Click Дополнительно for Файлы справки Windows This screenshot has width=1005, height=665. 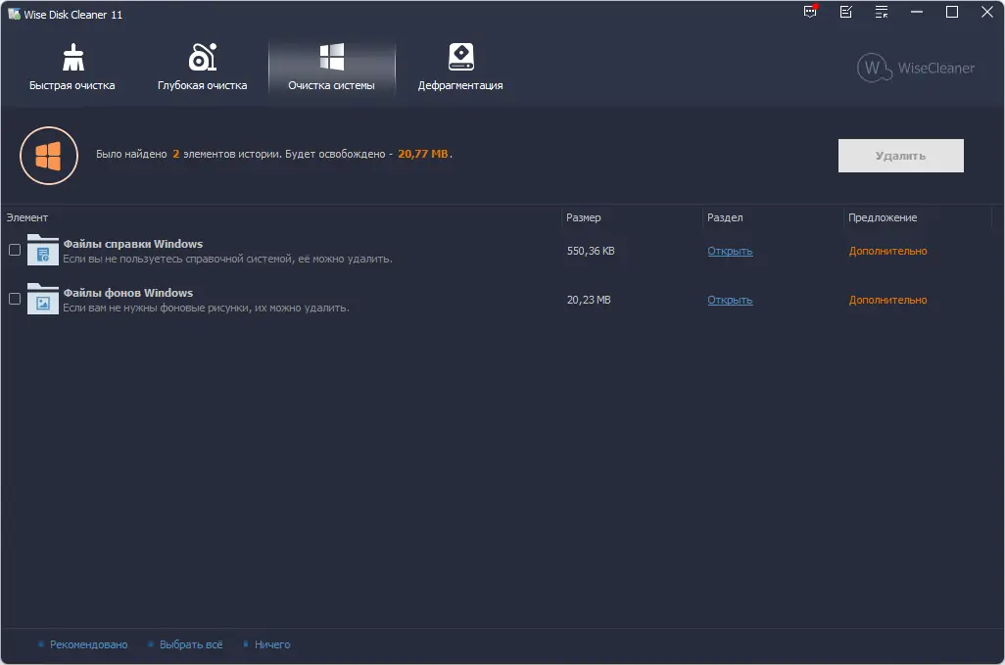tap(887, 251)
